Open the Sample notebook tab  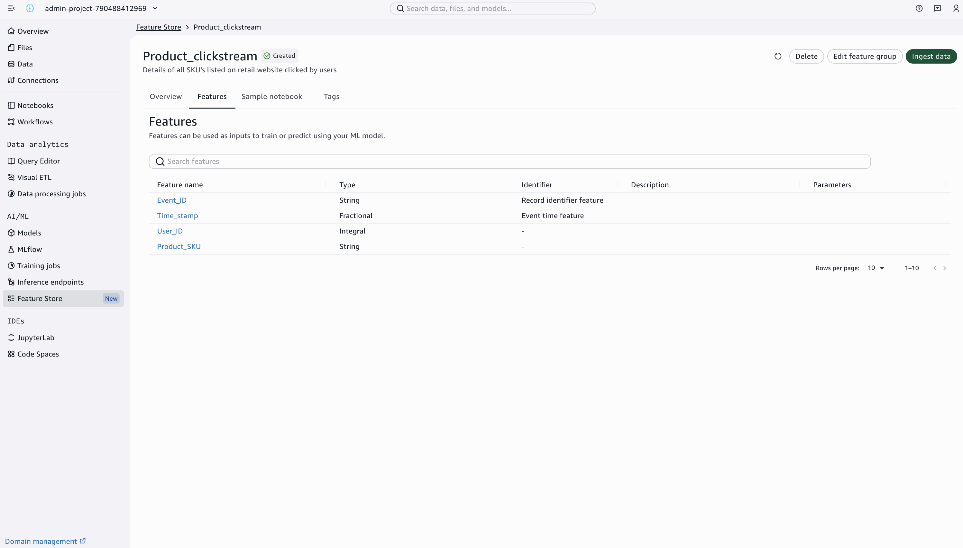(x=272, y=97)
